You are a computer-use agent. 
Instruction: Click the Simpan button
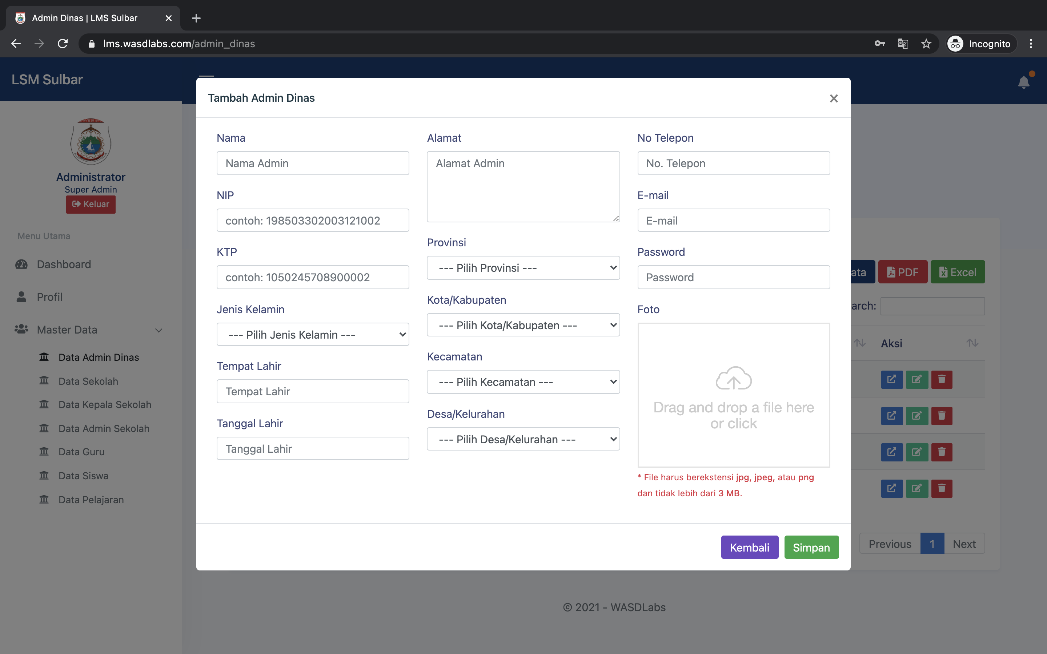tap(811, 547)
